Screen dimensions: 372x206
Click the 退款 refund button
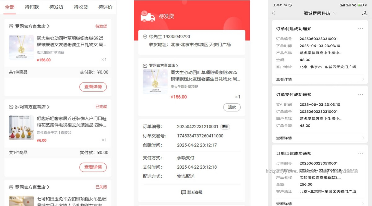[x=232, y=107]
